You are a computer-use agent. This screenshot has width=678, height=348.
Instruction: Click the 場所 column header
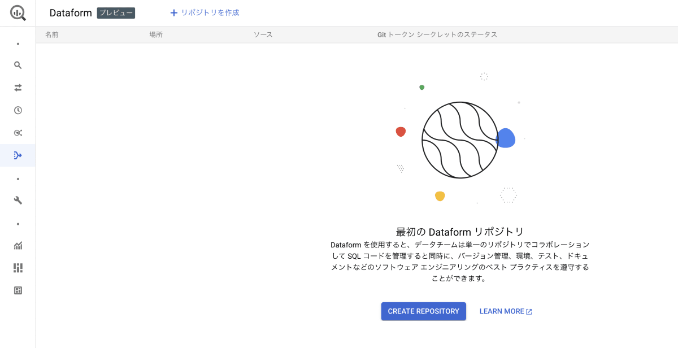pos(156,34)
